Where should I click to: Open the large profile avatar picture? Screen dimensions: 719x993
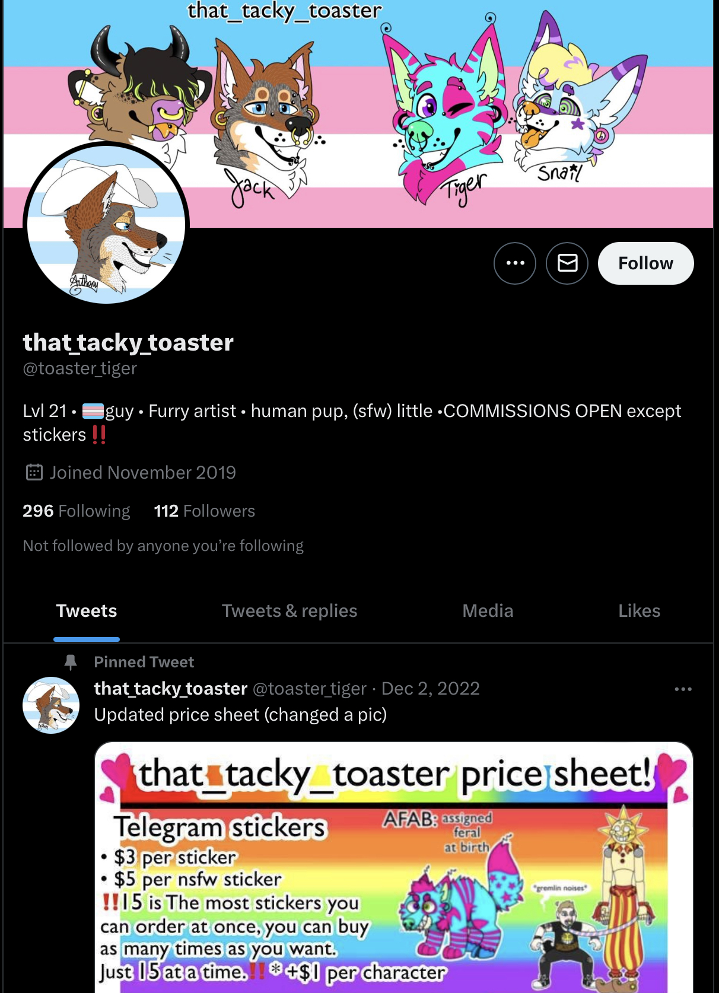point(106,224)
